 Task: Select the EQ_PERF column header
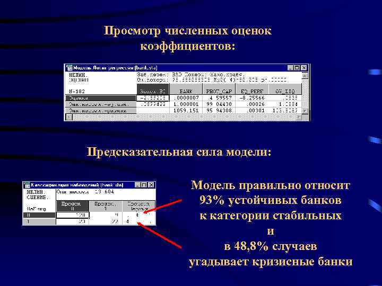252,89
